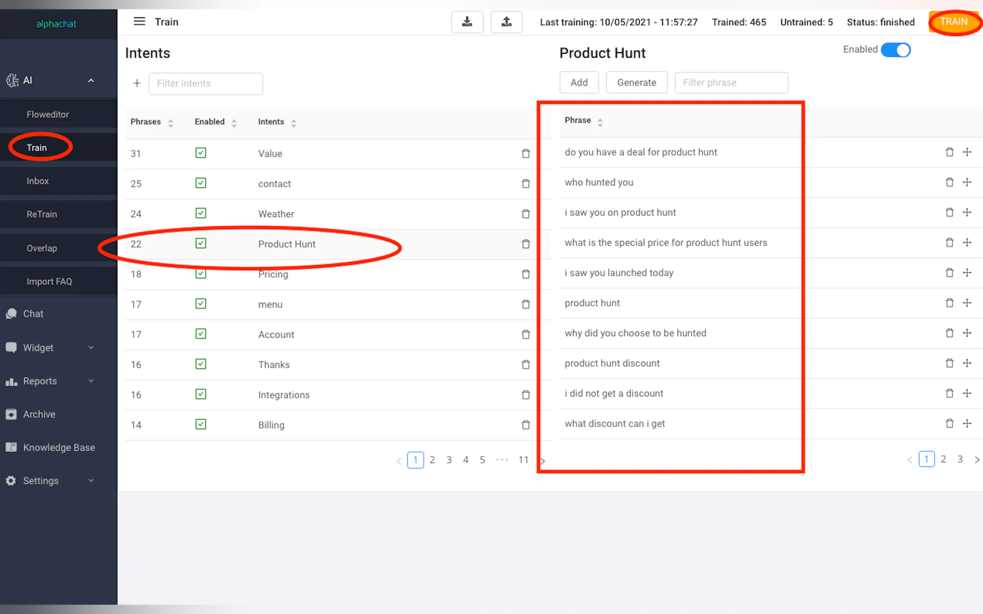Click the upload icon in top bar
Image resolution: width=983 pixels, height=614 pixels.
(x=506, y=22)
